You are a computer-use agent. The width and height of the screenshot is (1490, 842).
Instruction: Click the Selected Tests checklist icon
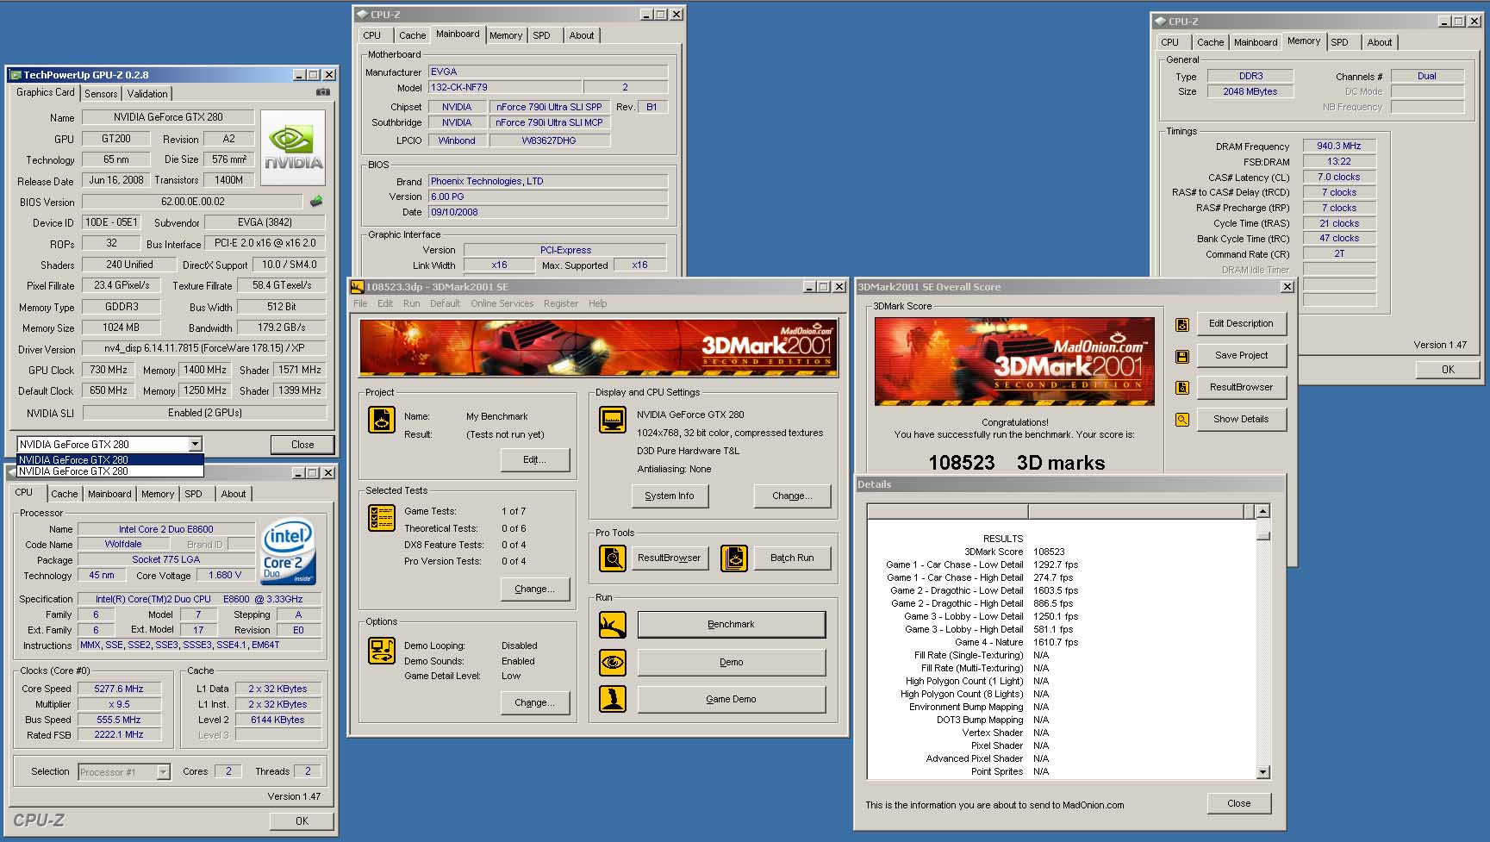point(381,518)
